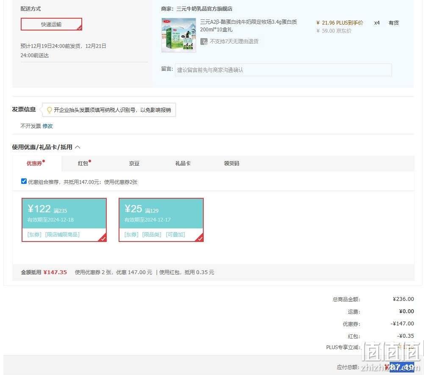Deselect the ¥25 满129 coupon
This screenshot has width=424, height=375.
pos(161,219)
